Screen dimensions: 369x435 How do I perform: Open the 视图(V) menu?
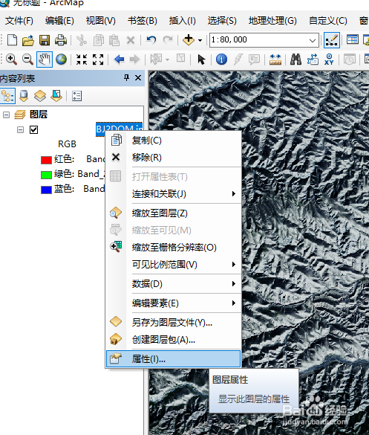pos(100,21)
